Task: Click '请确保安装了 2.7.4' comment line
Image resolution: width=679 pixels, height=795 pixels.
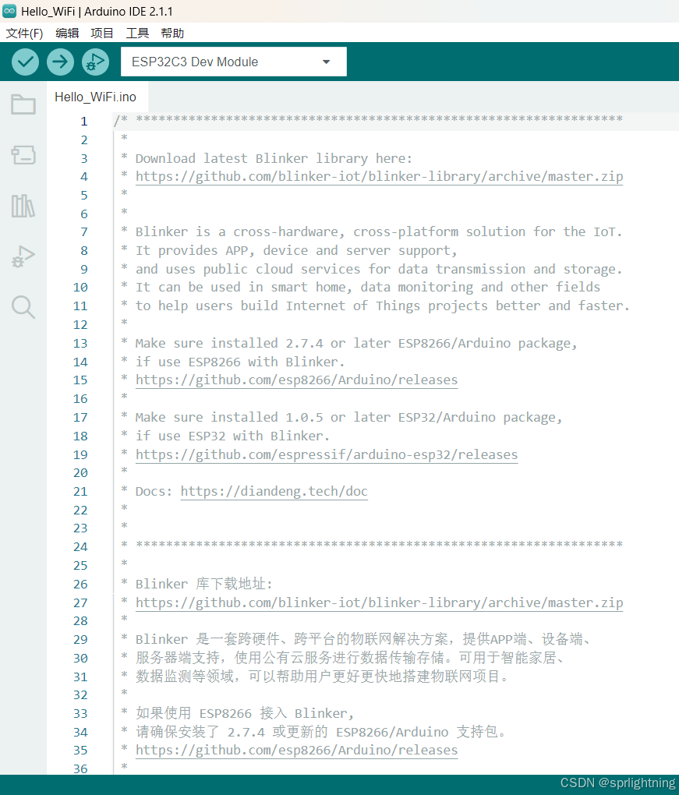Action: tap(320, 732)
